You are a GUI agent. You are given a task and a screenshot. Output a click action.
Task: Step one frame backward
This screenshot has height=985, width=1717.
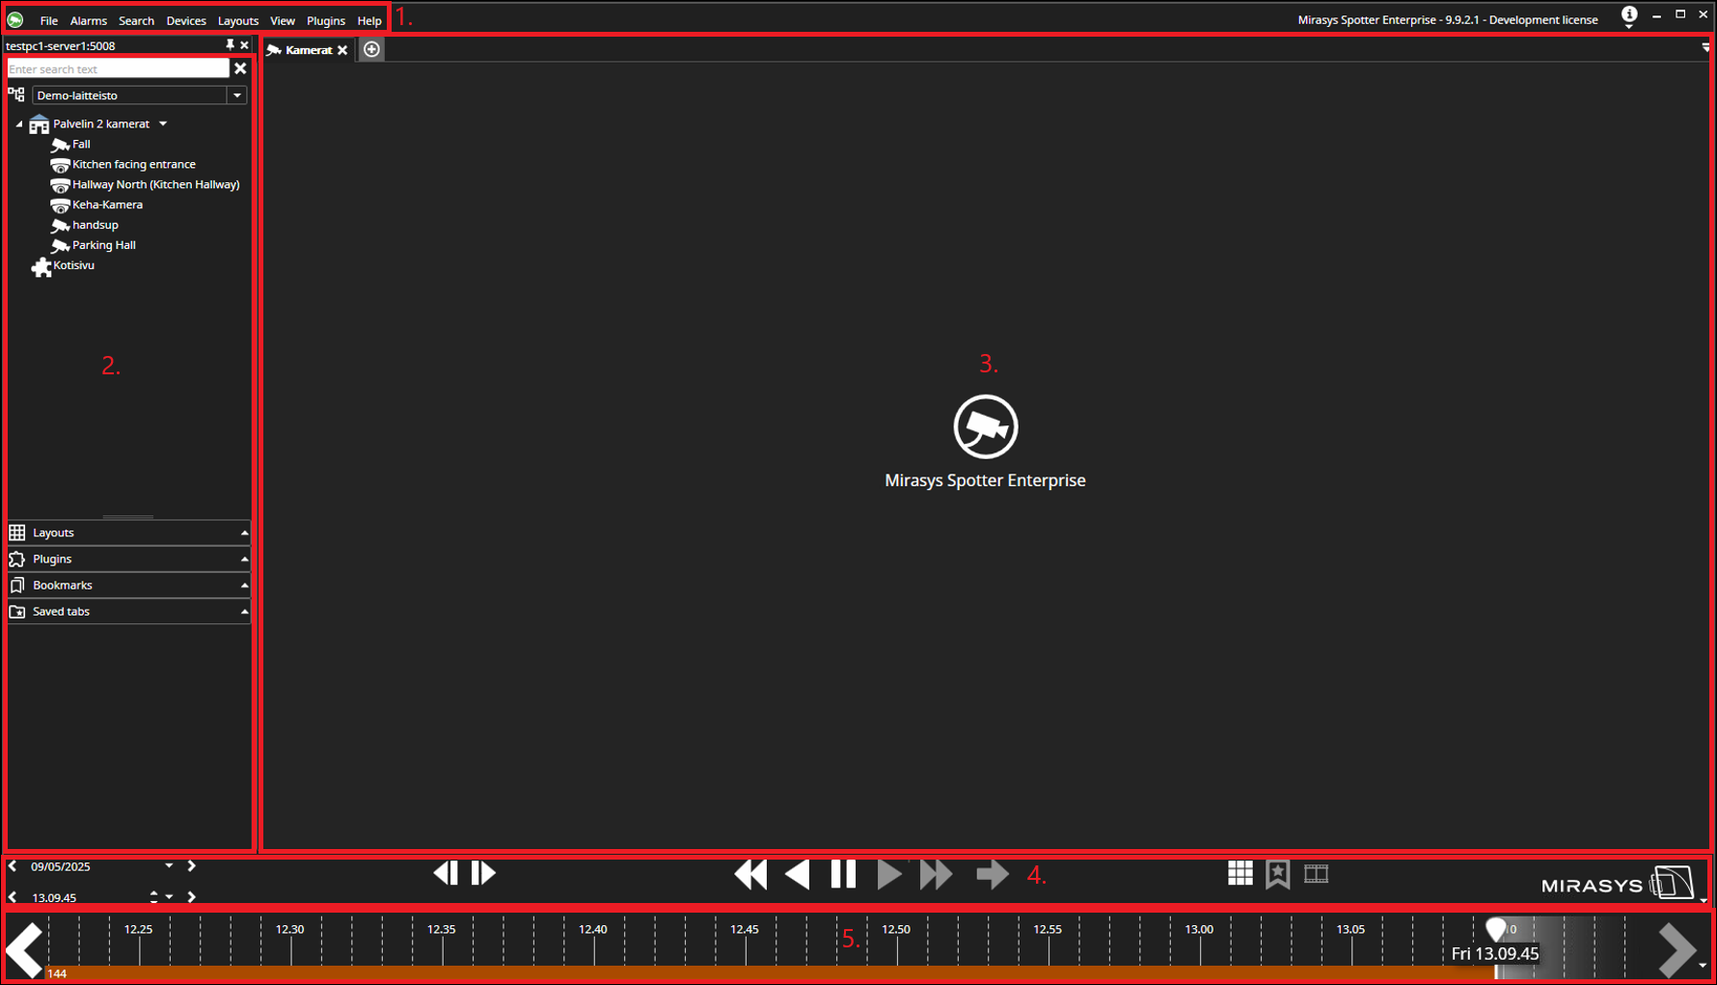point(446,873)
